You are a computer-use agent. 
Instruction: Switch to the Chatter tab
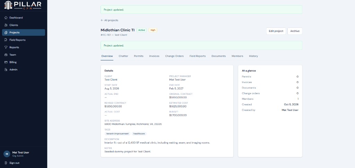[x=123, y=56]
